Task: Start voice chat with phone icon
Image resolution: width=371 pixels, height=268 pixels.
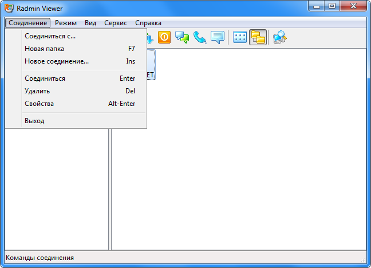Action: tap(200, 37)
